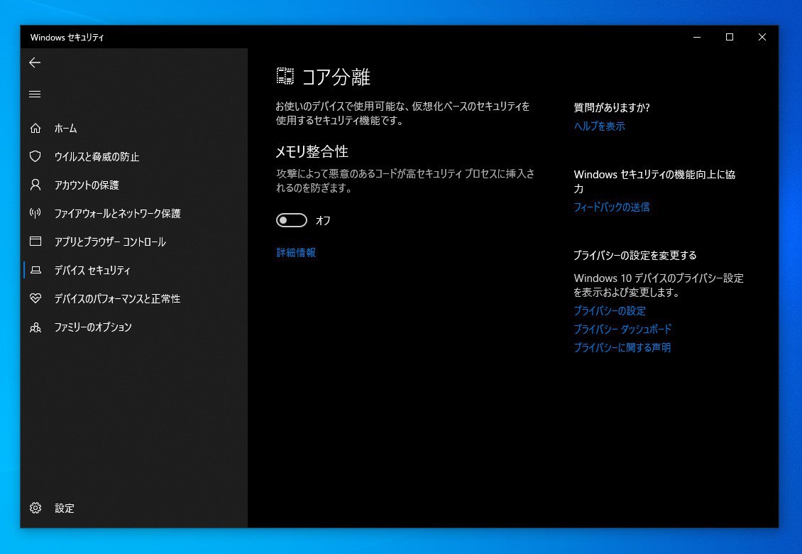This screenshot has width=802, height=554.
Task: Open the プライバシーの設定 link
Action: (x=610, y=311)
